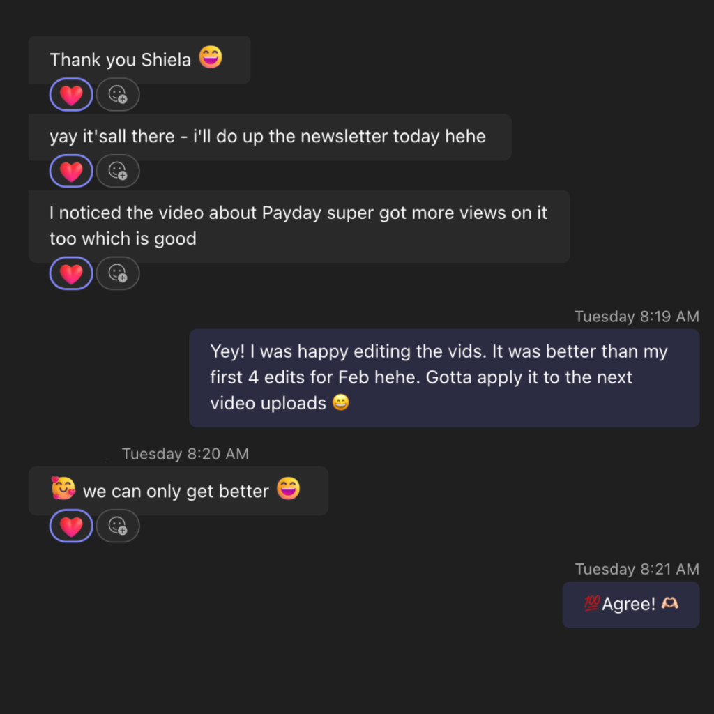Click the 'Agree!' message bubble
The image size is (714, 714).
(x=630, y=604)
